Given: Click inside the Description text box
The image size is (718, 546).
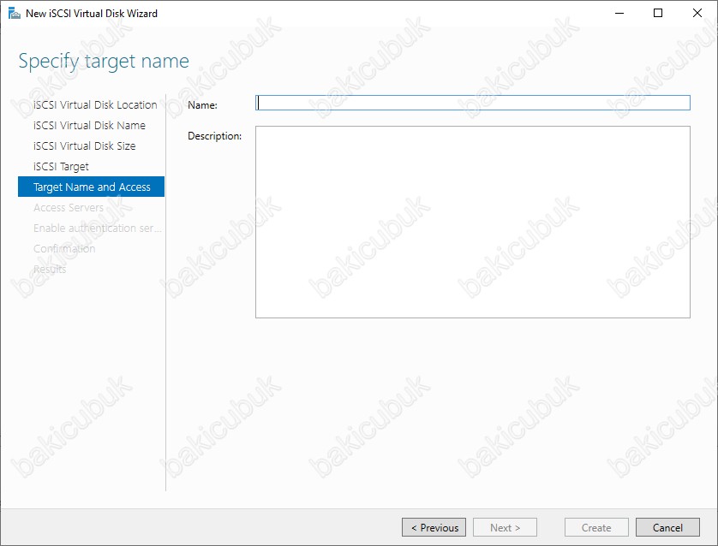Looking at the screenshot, I should tap(473, 222).
